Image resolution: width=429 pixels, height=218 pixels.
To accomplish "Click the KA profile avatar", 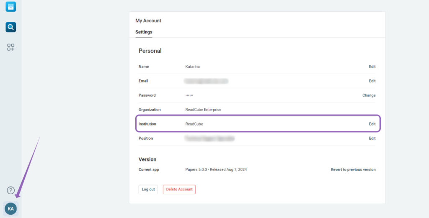I will pyautogui.click(x=11, y=208).
